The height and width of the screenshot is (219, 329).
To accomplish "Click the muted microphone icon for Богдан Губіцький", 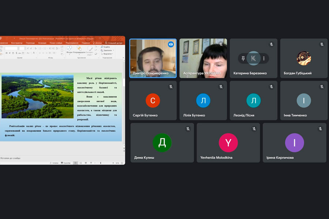I will 322,45.
